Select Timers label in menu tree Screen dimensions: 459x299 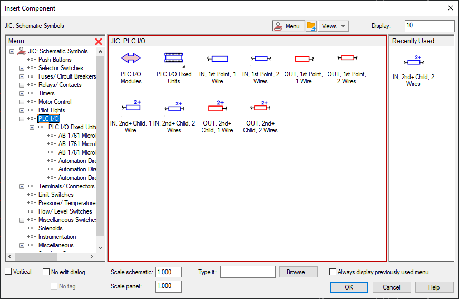coord(46,93)
